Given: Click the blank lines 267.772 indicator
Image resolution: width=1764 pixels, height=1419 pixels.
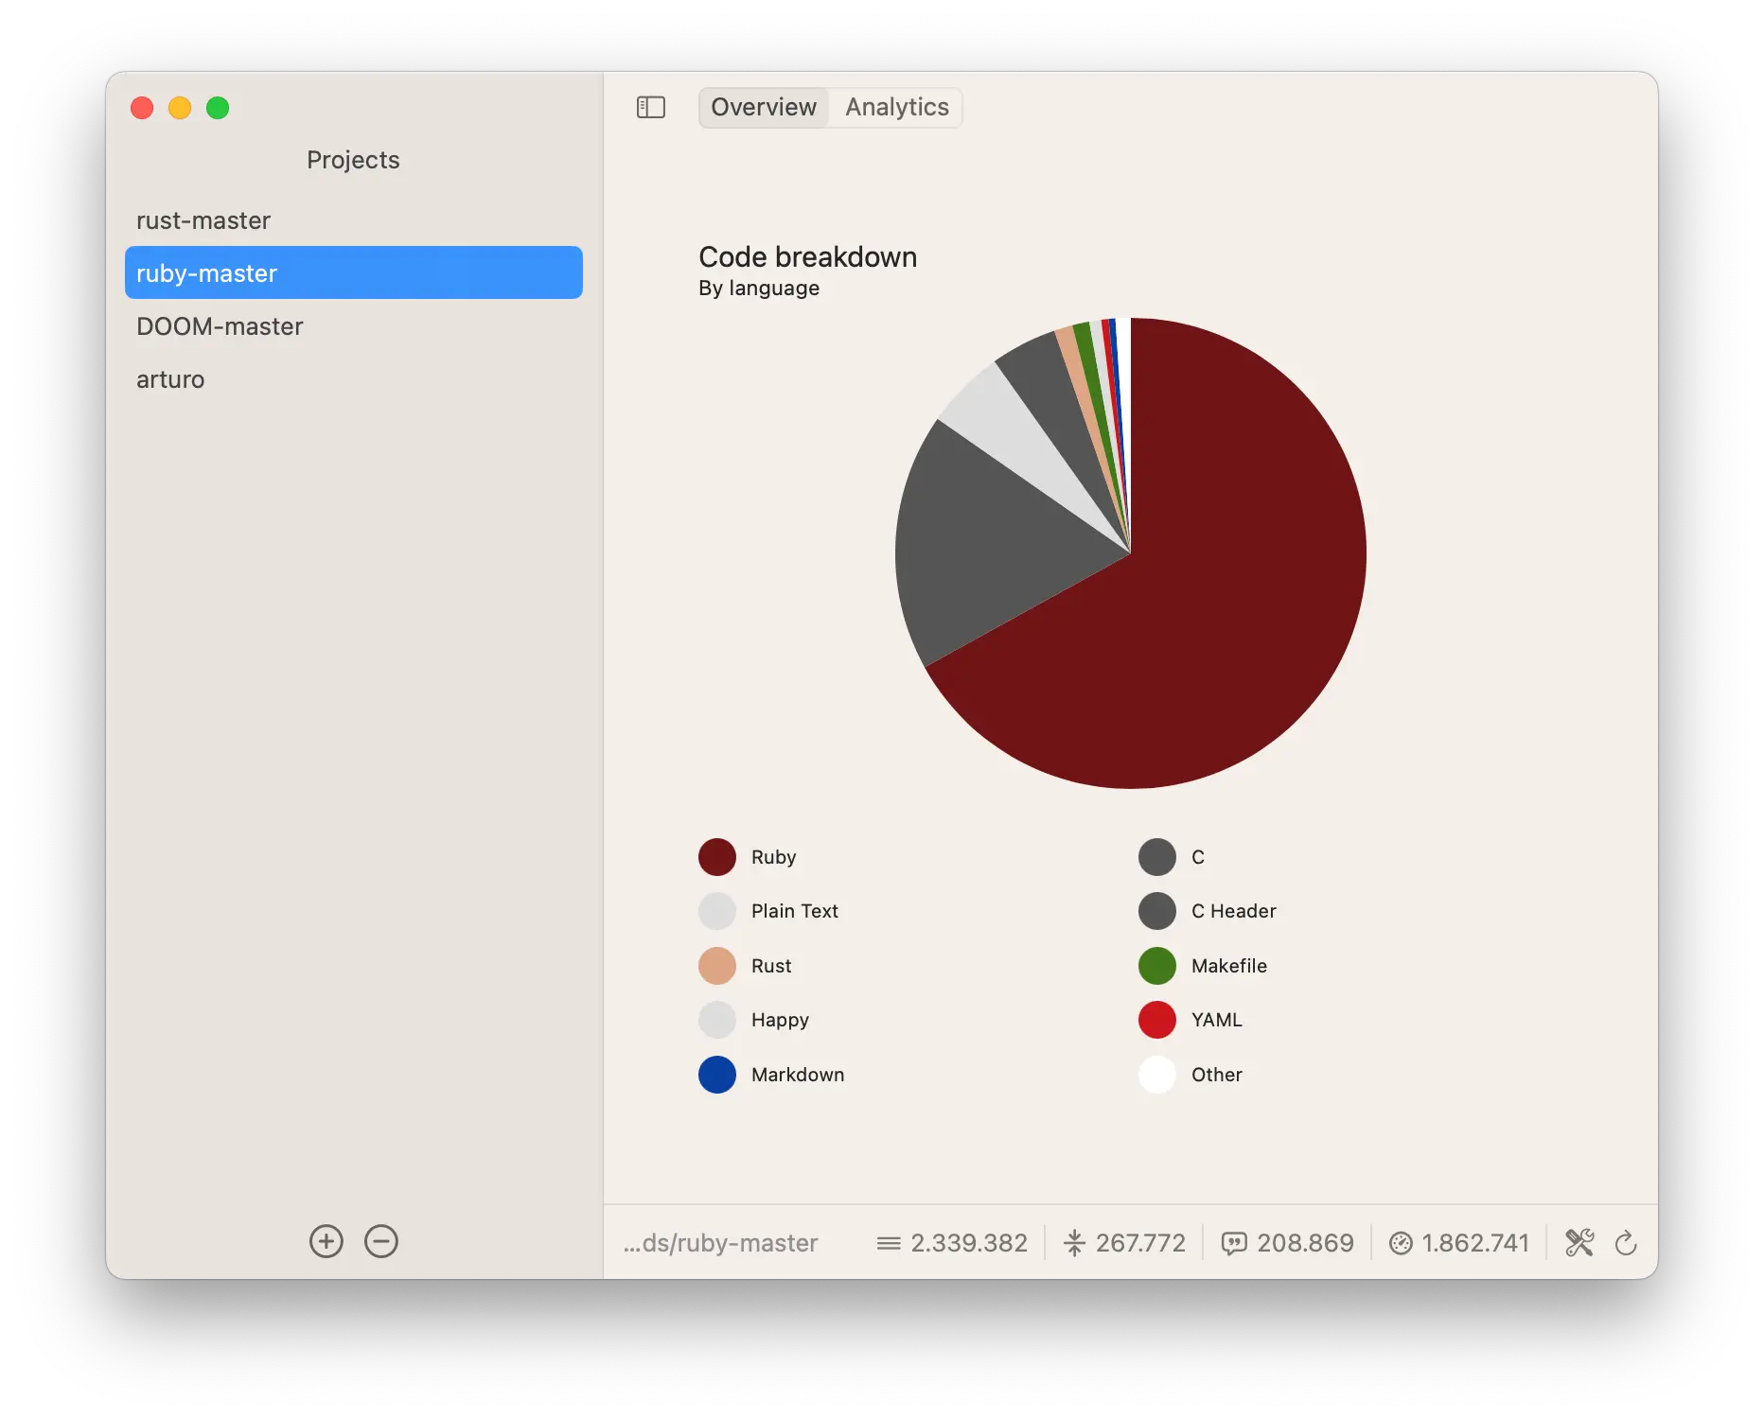Looking at the screenshot, I should tap(1124, 1242).
